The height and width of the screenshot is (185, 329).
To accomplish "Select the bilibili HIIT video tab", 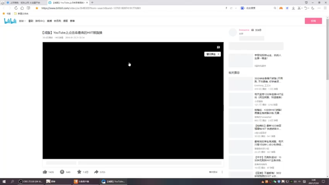I will (68, 2).
